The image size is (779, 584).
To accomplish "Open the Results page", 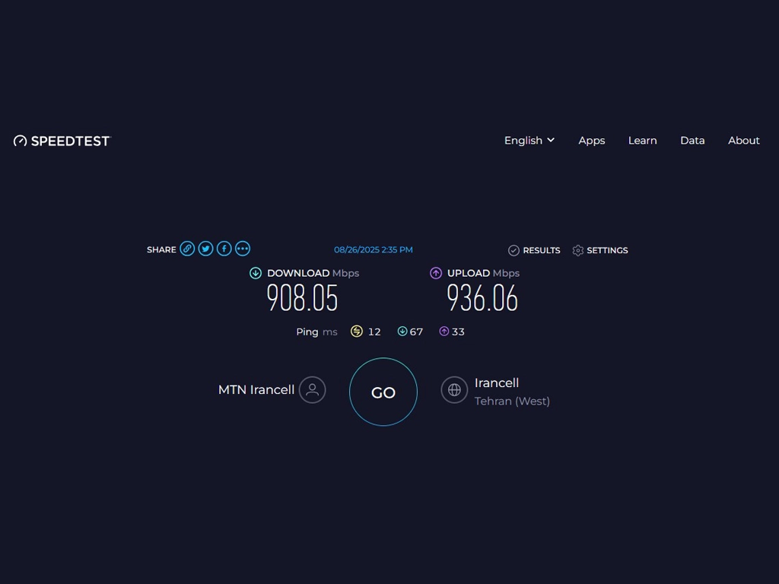I will 534,250.
